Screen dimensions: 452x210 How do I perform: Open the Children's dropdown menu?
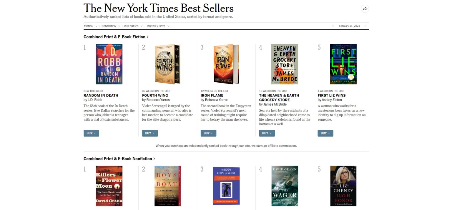coord(133,26)
